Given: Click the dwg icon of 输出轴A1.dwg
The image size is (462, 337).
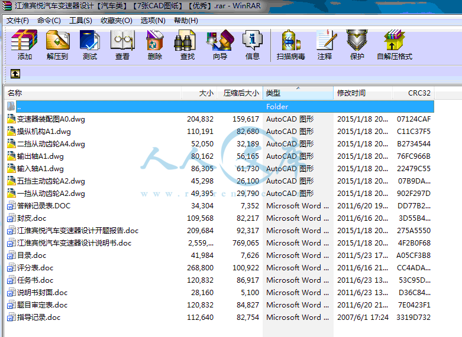Looking at the screenshot, I should [11, 156].
